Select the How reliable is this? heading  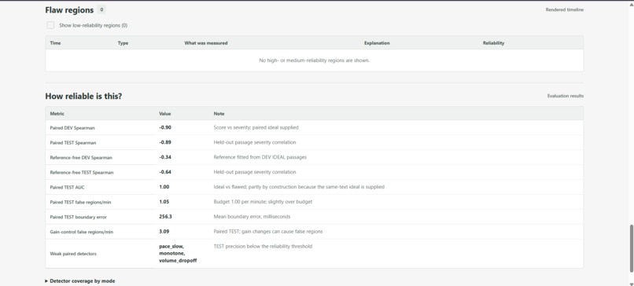83,96
